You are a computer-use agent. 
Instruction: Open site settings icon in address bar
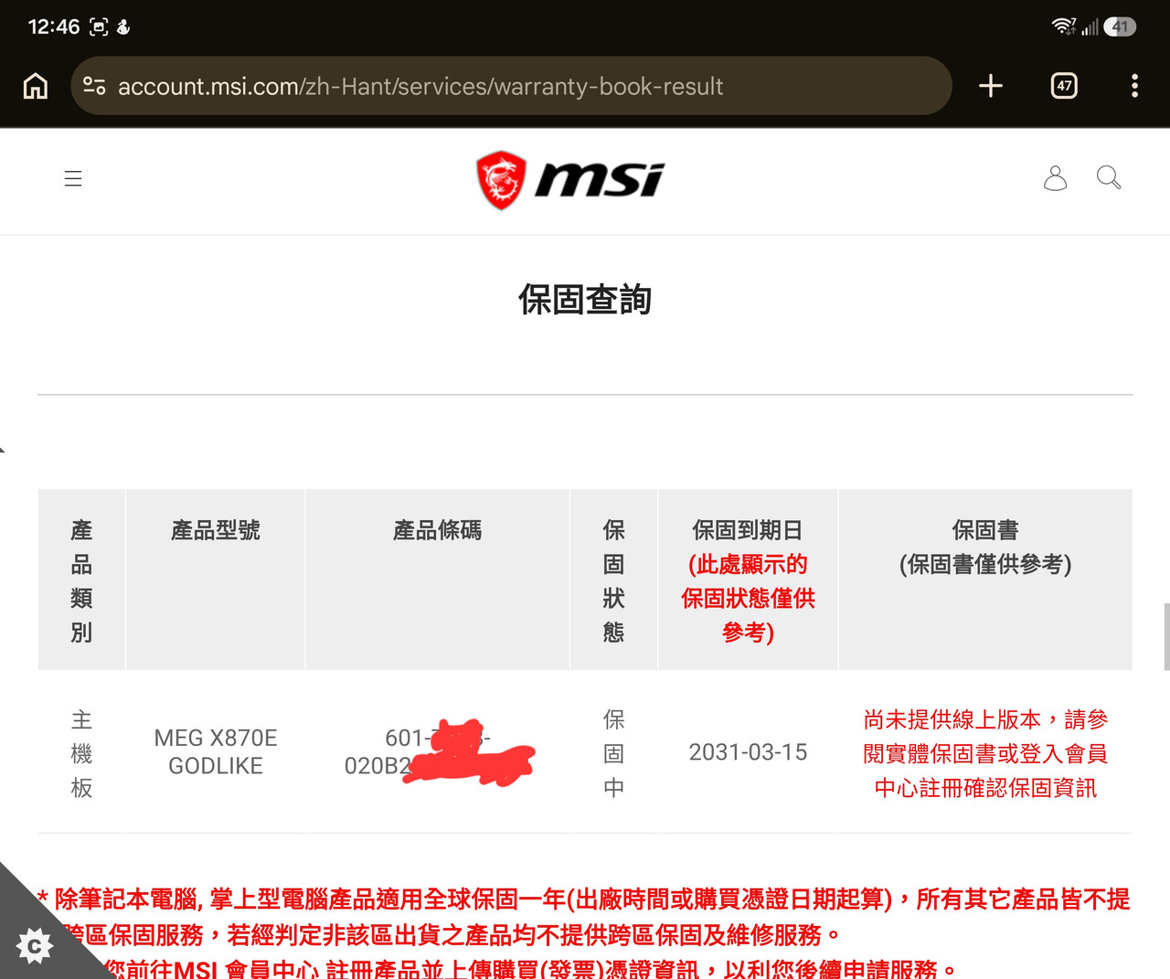click(94, 86)
